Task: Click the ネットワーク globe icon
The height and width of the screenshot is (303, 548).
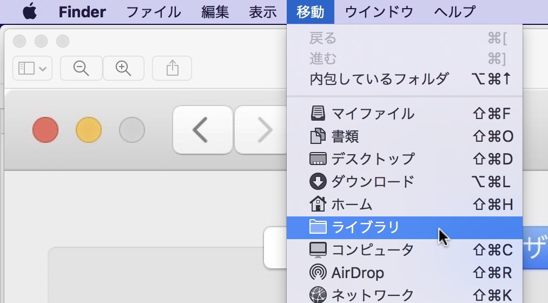Action: 318,295
